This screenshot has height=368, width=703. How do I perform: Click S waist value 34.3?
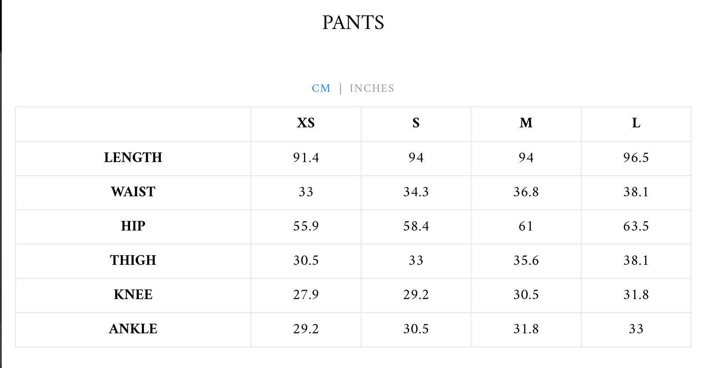coord(416,191)
